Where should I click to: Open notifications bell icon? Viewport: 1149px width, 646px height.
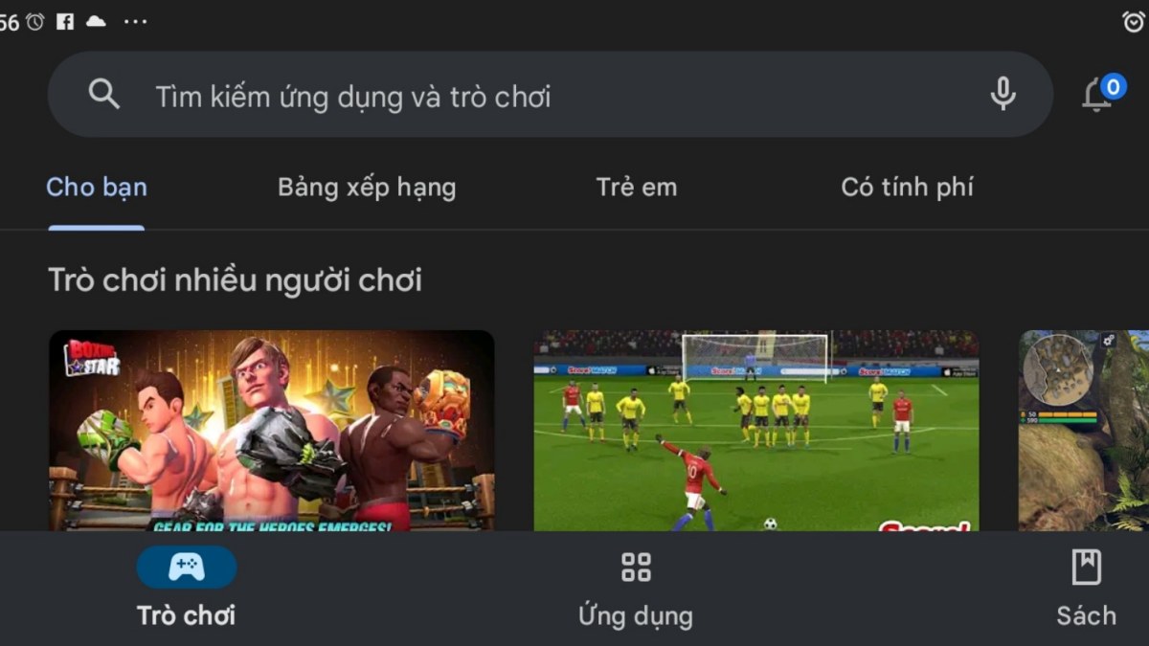click(1096, 96)
